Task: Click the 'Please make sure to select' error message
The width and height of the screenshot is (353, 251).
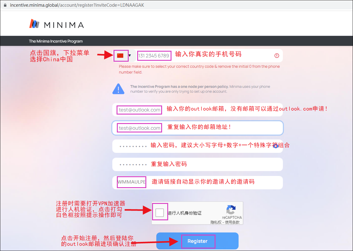Action: 199,69
